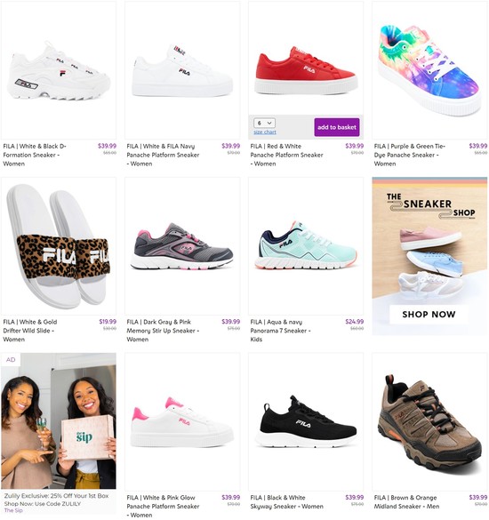Open the Black & White Skyway Sneaker title
The width and height of the screenshot is (489, 520).
286,501
